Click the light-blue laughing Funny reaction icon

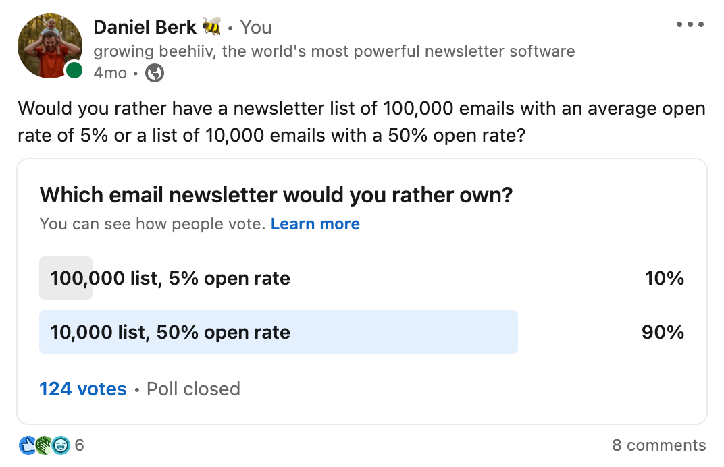(x=61, y=445)
